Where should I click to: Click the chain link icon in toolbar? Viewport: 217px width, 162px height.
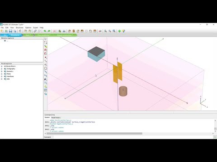[x=35, y=31]
